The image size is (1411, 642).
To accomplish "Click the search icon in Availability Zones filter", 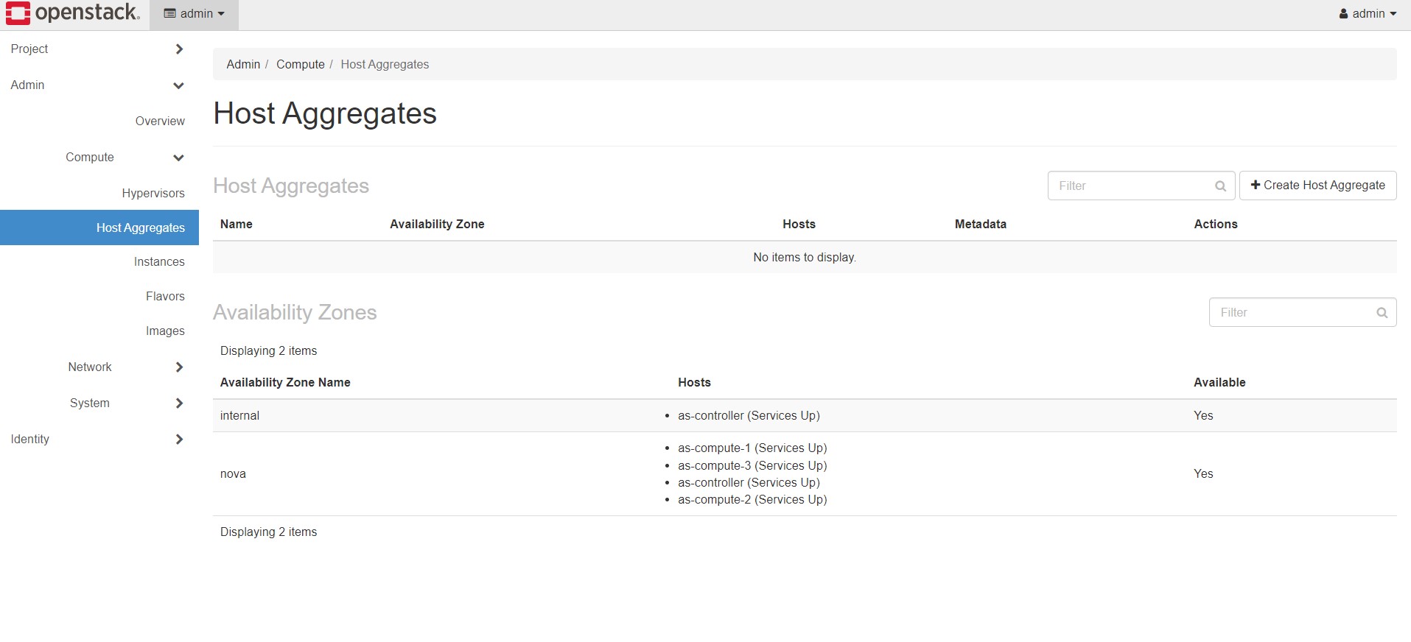I will 1382,313.
